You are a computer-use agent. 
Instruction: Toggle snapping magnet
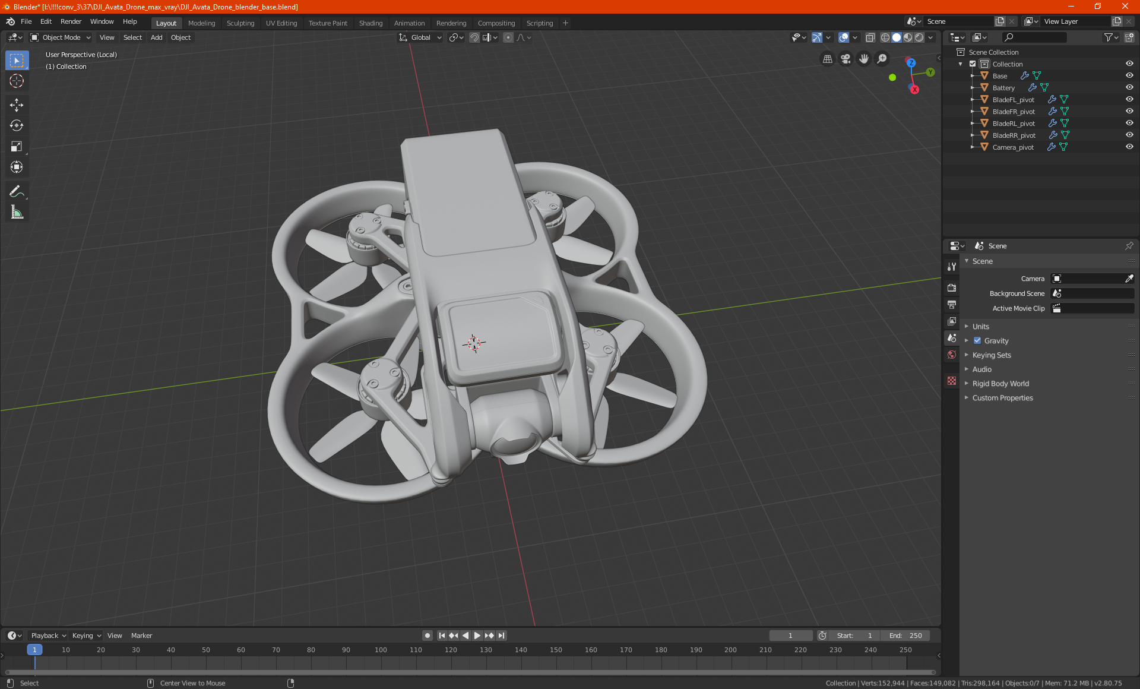tap(474, 37)
